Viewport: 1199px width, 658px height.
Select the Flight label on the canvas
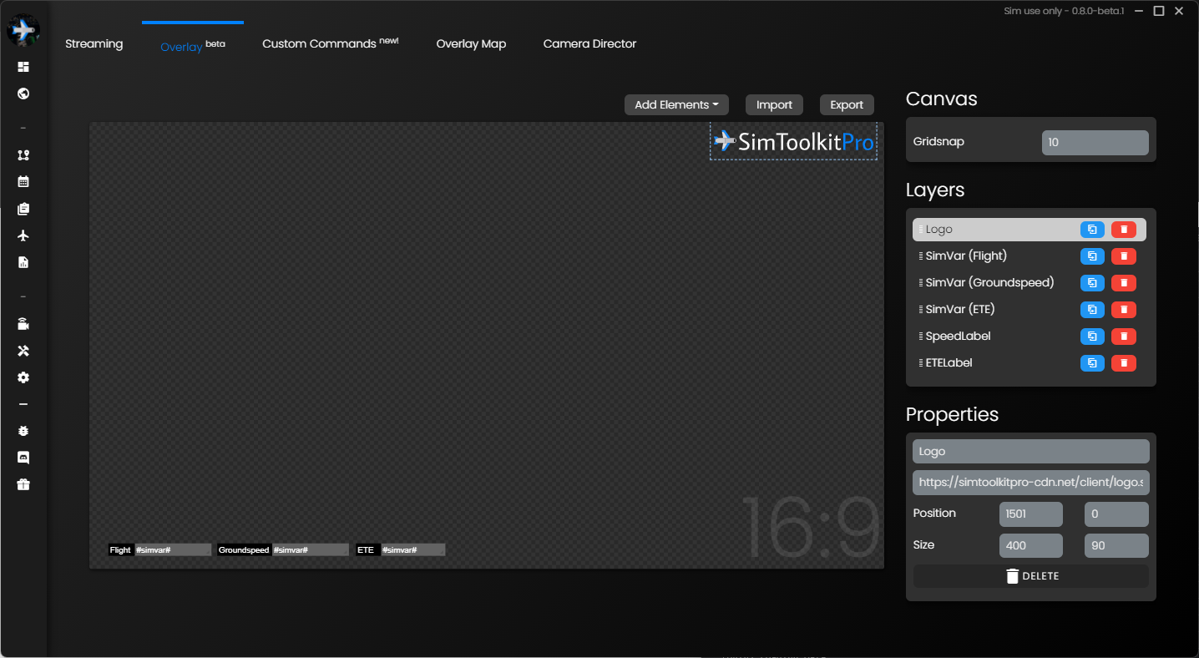coord(121,550)
